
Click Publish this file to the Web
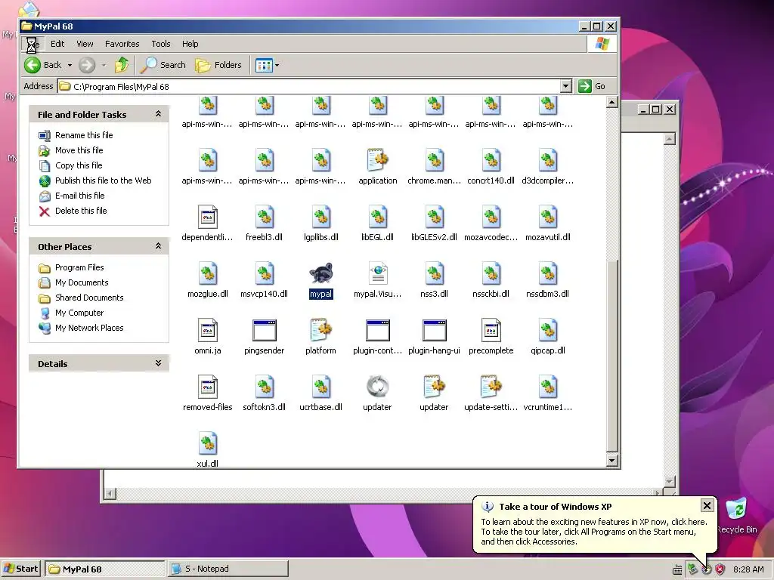(103, 180)
